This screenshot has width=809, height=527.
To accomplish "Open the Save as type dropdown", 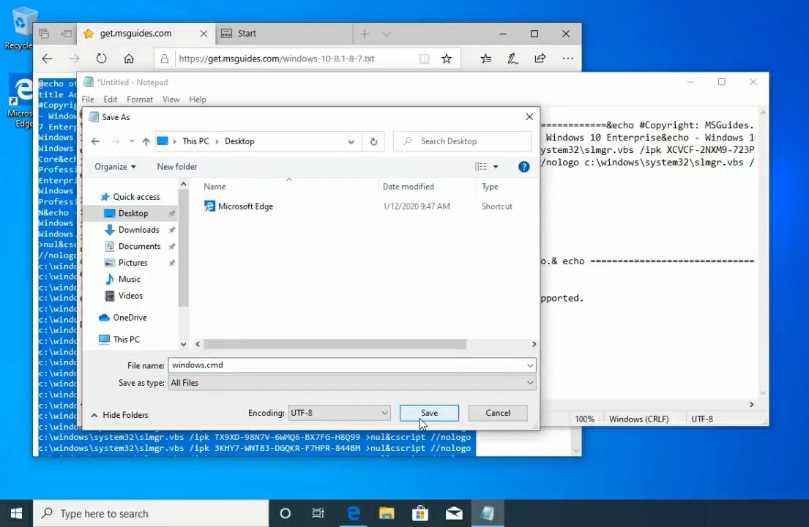I will [351, 383].
